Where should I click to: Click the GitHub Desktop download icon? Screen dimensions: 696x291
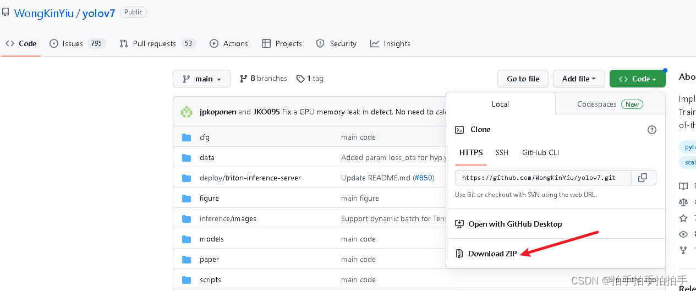click(x=459, y=224)
